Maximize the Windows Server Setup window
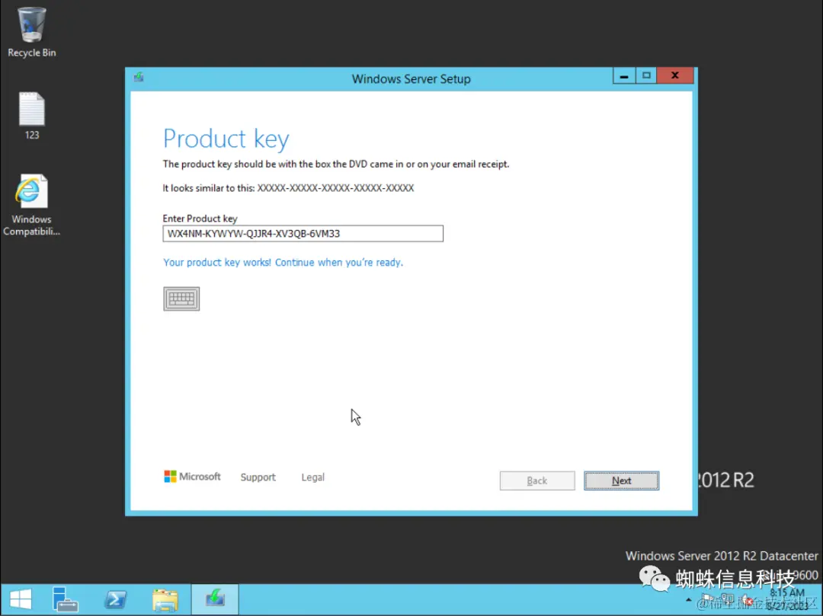This screenshot has width=823, height=616. (x=646, y=76)
